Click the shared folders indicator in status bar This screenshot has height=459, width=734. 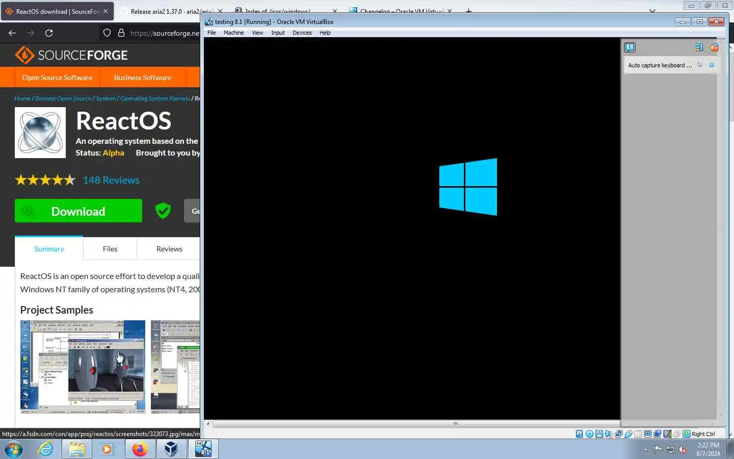click(x=638, y=434)
